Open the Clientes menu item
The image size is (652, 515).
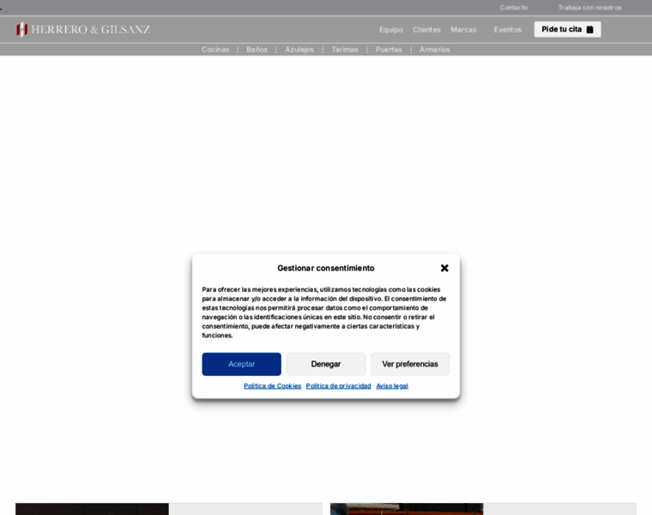point(426,29)
